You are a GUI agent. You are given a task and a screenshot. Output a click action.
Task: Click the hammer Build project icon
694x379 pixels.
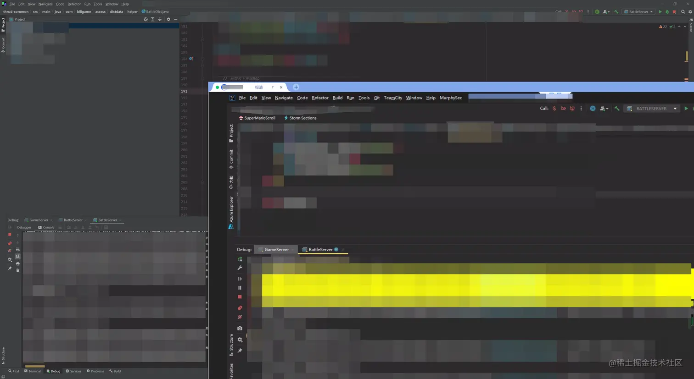[616, 108]
